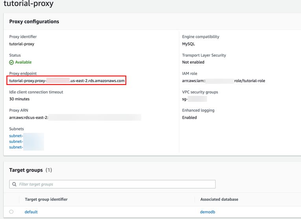Open the default target group link

point(31,212)
